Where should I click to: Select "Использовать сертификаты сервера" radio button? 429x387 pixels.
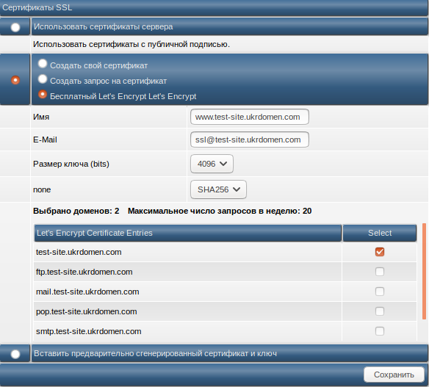[15, 27]
